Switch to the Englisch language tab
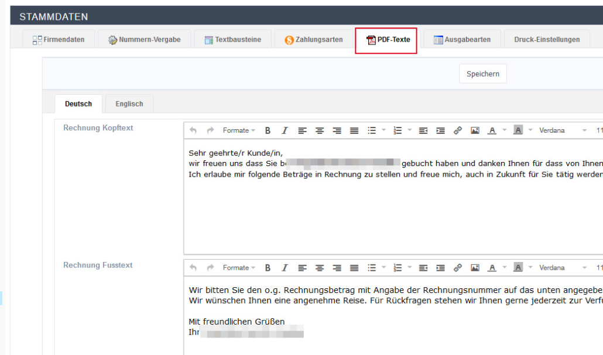This screenshot has width=603, height=355. tap(129, 104)
